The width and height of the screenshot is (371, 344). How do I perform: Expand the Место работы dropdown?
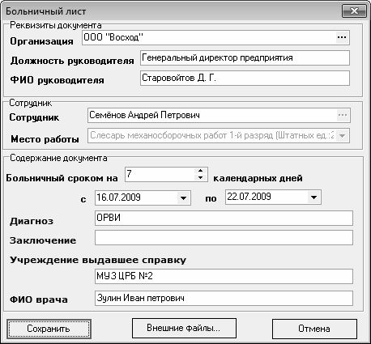(x=342, y=135)
